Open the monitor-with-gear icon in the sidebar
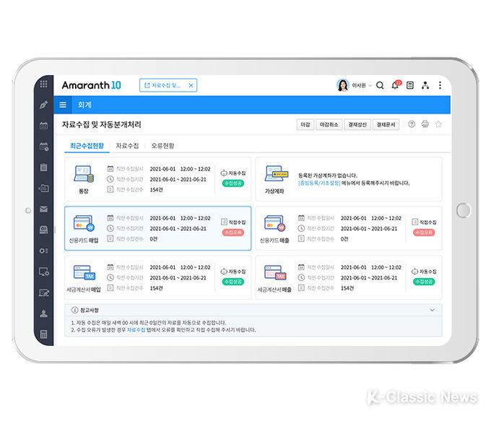This screenshot has height=421, width=491. click(44, 272)
